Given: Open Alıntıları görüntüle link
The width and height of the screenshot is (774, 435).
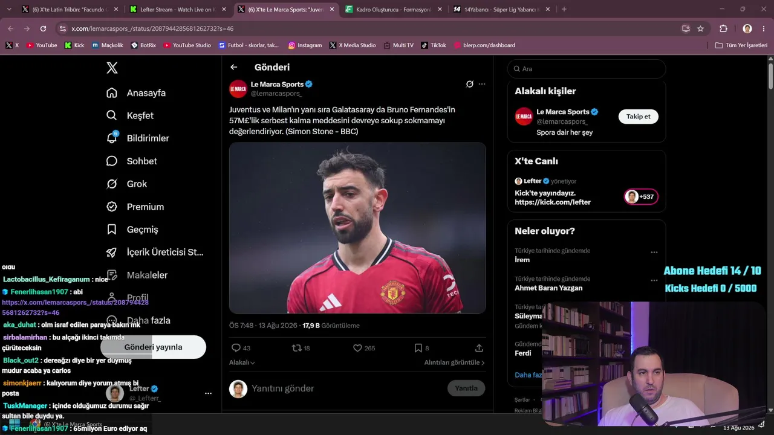Looking at the screenshot, I should pyautogui.click(x=455, y=362).
